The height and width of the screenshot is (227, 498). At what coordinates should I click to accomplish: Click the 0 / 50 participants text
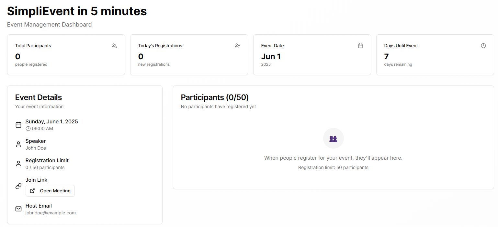coord(45,167)
